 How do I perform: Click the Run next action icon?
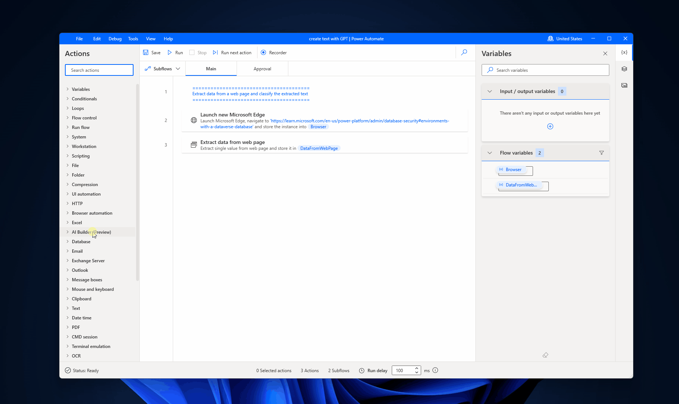215,52
